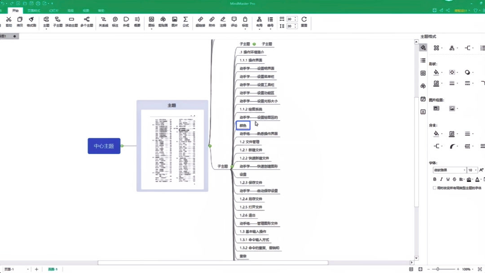Screen dimensions: 485x273
Task: Click the Relationship line (关系线) icon
Action: 103,20
